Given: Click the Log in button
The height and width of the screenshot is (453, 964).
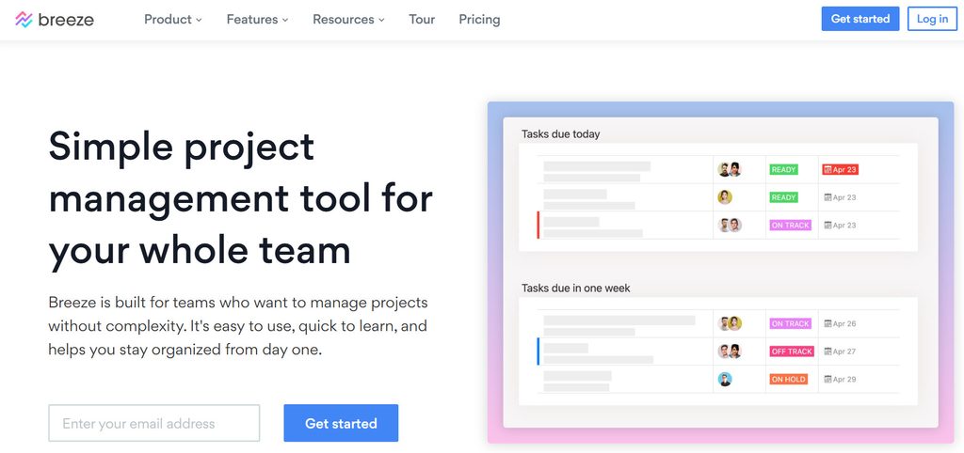Looking at the screenshot, I should pos(933,19).
